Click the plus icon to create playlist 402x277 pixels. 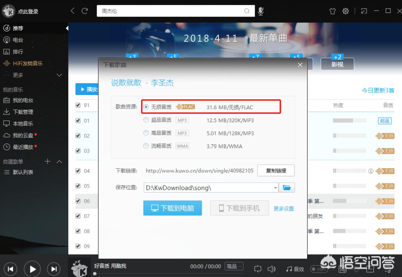coord(47,162)
